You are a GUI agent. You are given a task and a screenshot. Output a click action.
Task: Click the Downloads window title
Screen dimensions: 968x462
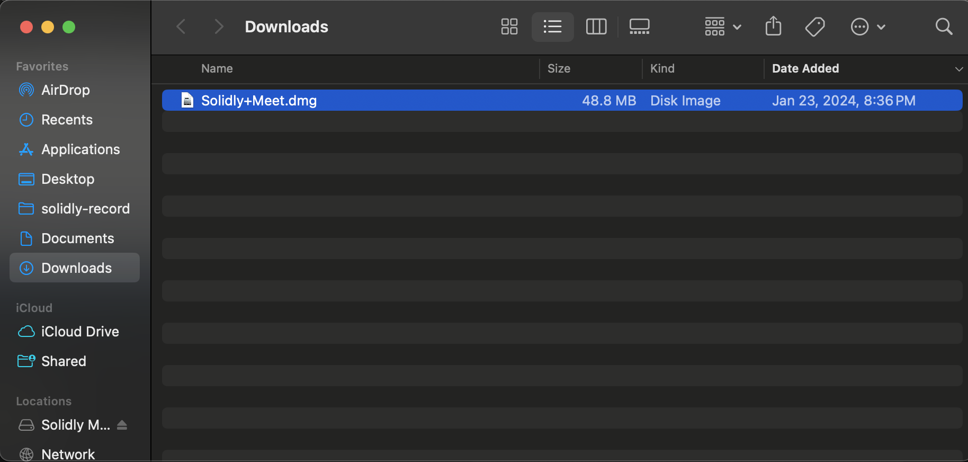[x=286, y=26]
